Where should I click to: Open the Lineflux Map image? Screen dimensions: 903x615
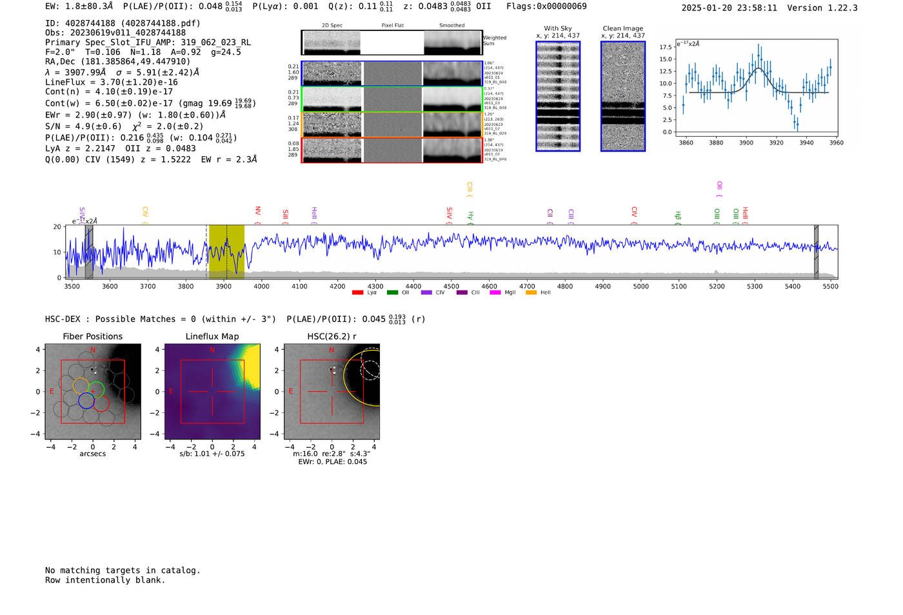click(212, 392)
